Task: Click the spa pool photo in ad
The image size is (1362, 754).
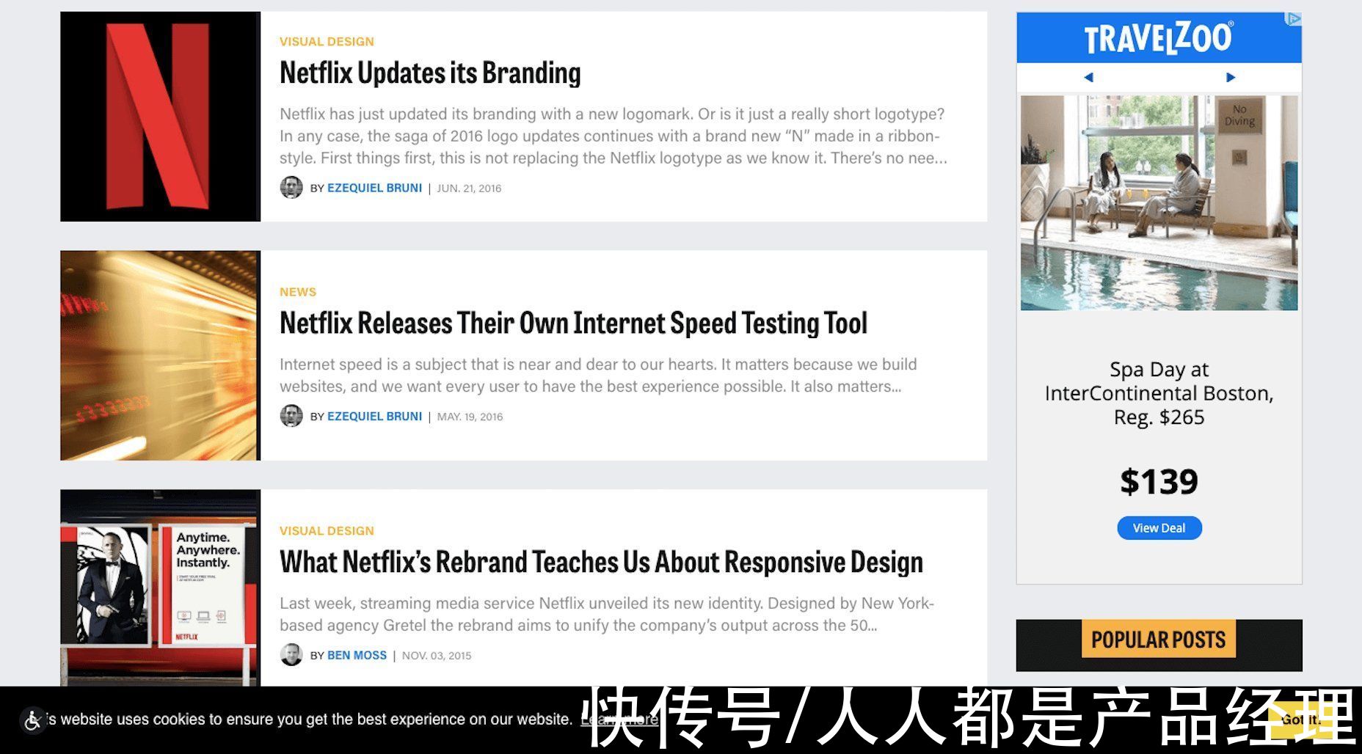Action: coord(1159,202)
